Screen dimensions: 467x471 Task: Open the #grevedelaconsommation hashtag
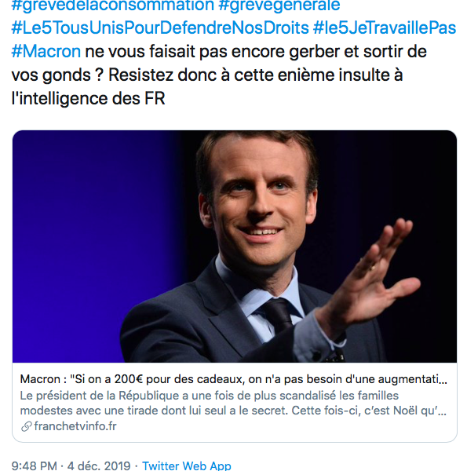click(112, 6)
